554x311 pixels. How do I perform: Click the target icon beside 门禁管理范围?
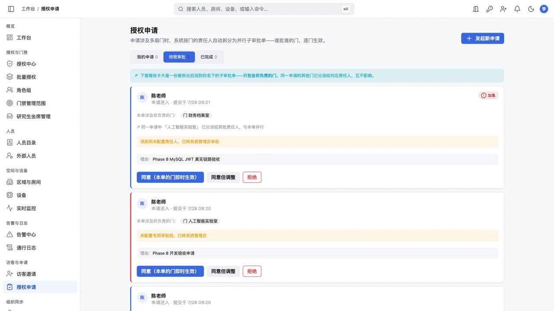tap(10, 103)
